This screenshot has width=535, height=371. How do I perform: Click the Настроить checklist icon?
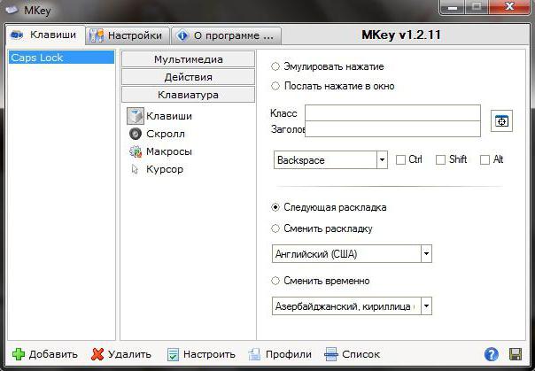(173, 355)
